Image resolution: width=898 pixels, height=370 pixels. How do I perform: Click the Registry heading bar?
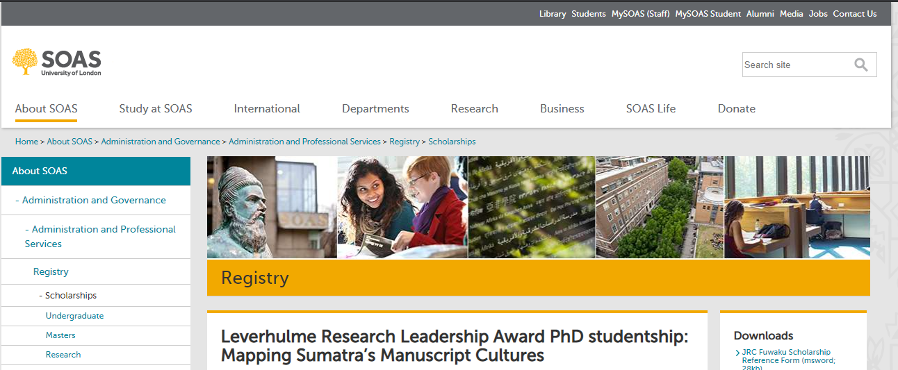pyautogui.click(x=539, y=278)
